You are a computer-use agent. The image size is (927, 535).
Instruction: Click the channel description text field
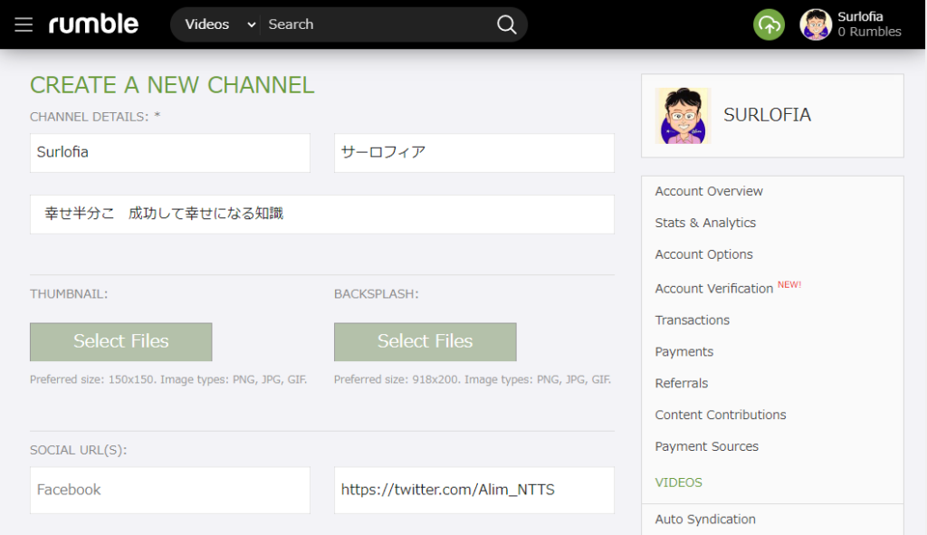321,214
